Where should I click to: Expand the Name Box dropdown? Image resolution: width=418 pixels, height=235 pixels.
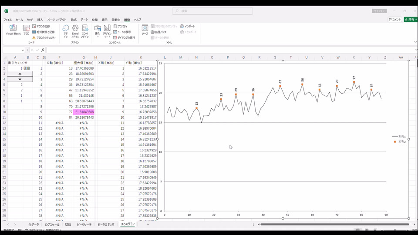click(x=23, y=50)
